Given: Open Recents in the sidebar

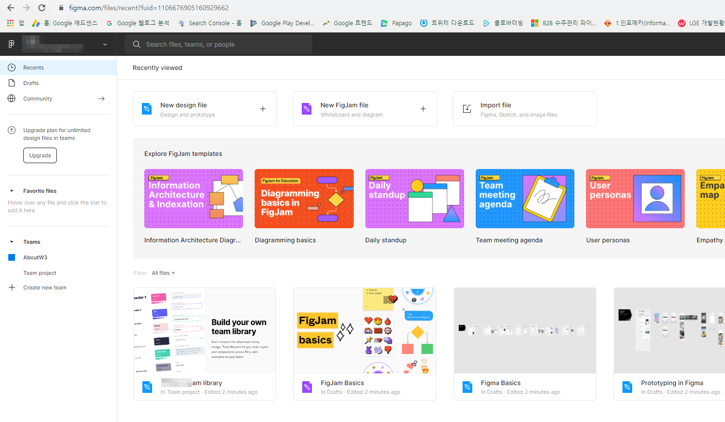Looking at the screenshot, I should (x=58, y=68).
